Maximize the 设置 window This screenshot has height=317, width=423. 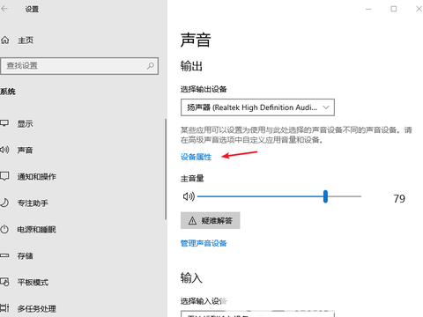point(394,9)
